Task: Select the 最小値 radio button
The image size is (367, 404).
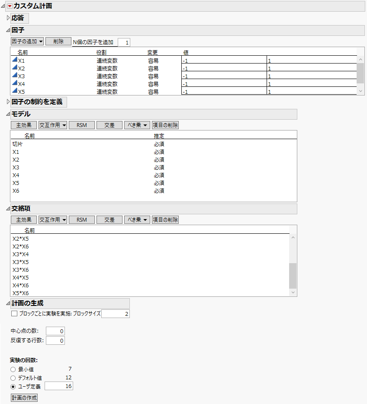Action: click(12, 370)
